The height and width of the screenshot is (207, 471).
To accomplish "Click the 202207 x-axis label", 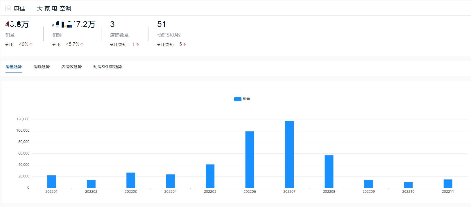I will (289, 192).
